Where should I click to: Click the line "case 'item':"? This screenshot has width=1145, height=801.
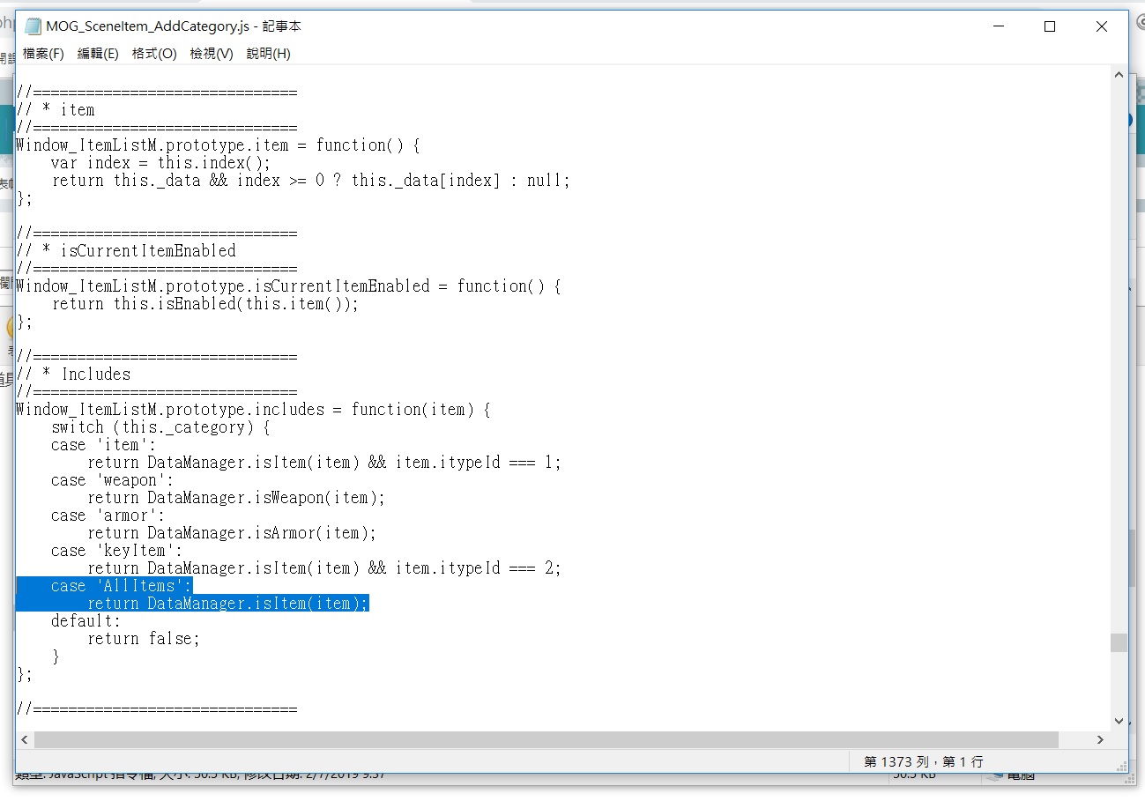click(103, 445)
